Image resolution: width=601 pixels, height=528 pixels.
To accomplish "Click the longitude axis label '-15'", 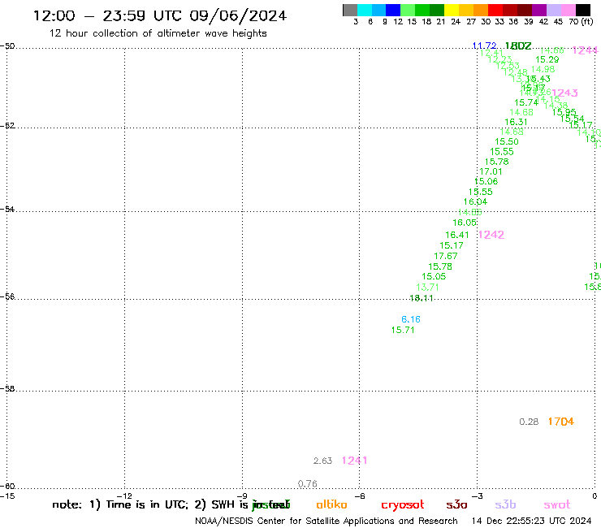I will click(x=7, y=496).
